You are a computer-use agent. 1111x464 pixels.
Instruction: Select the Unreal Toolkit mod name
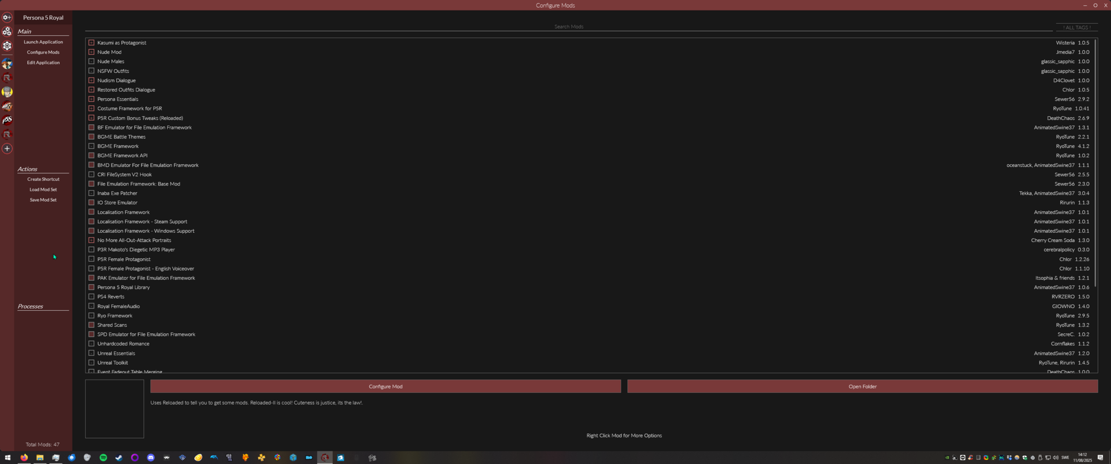tap(113, 363)
